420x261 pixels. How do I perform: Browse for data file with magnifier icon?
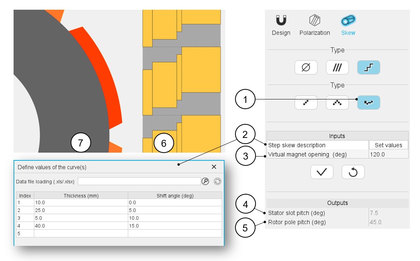(205, 181)
